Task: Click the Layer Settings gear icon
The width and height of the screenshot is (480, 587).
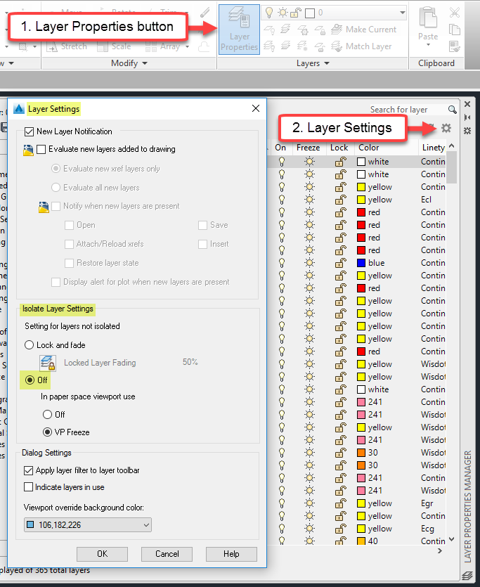Action: pos(446,129)
